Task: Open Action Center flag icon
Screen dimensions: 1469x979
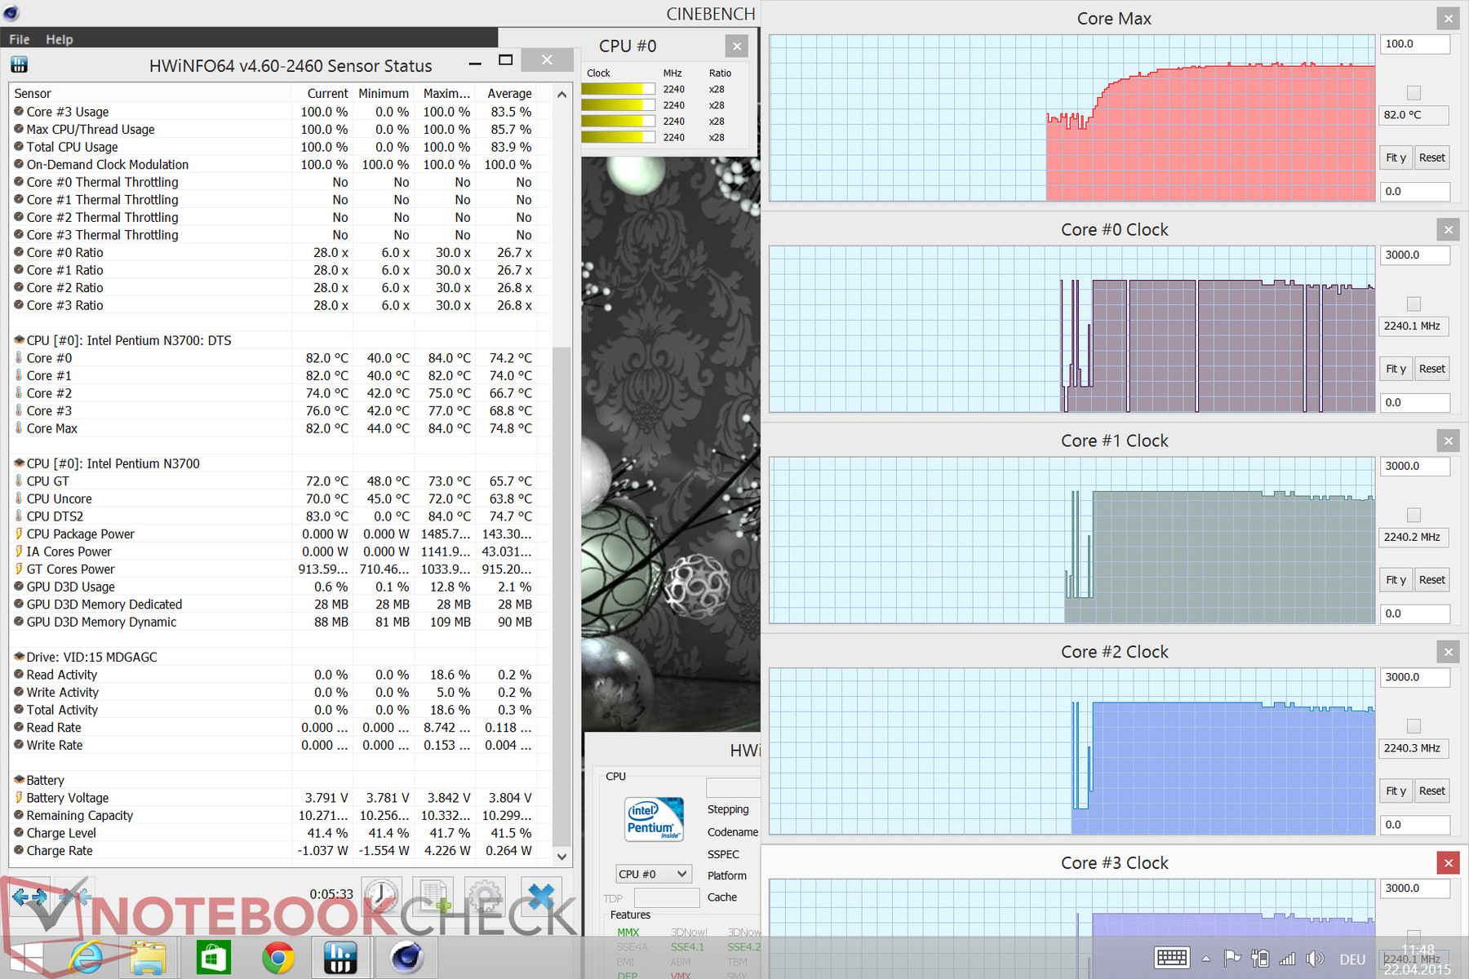Action: (1232, 959)
